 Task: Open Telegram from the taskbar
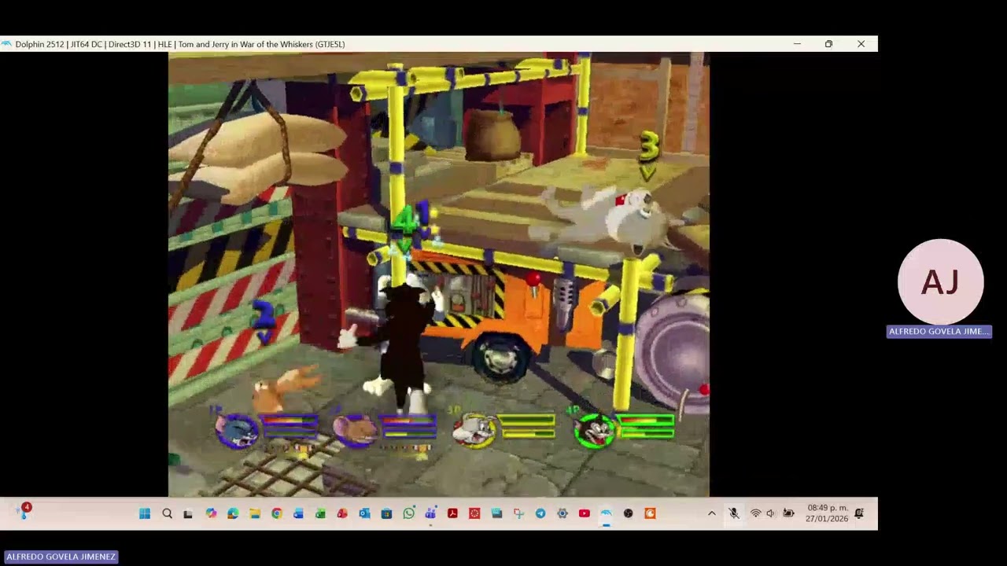(540, 513)
